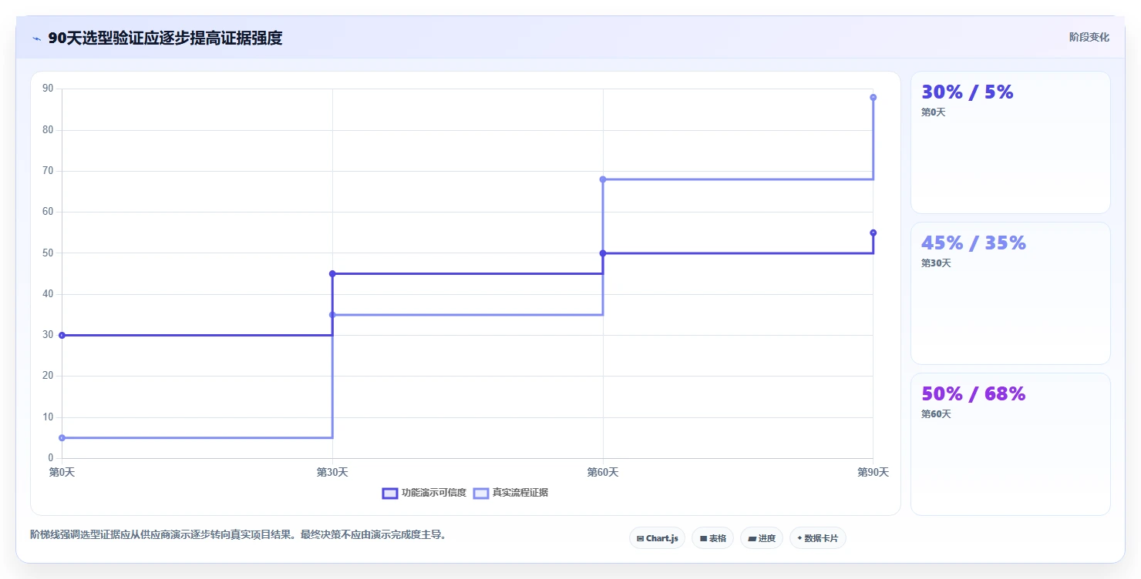The image size is (1141, 579).
Task: Select the 45% / 35% card for 第30天
Action: coord(1011,293)
